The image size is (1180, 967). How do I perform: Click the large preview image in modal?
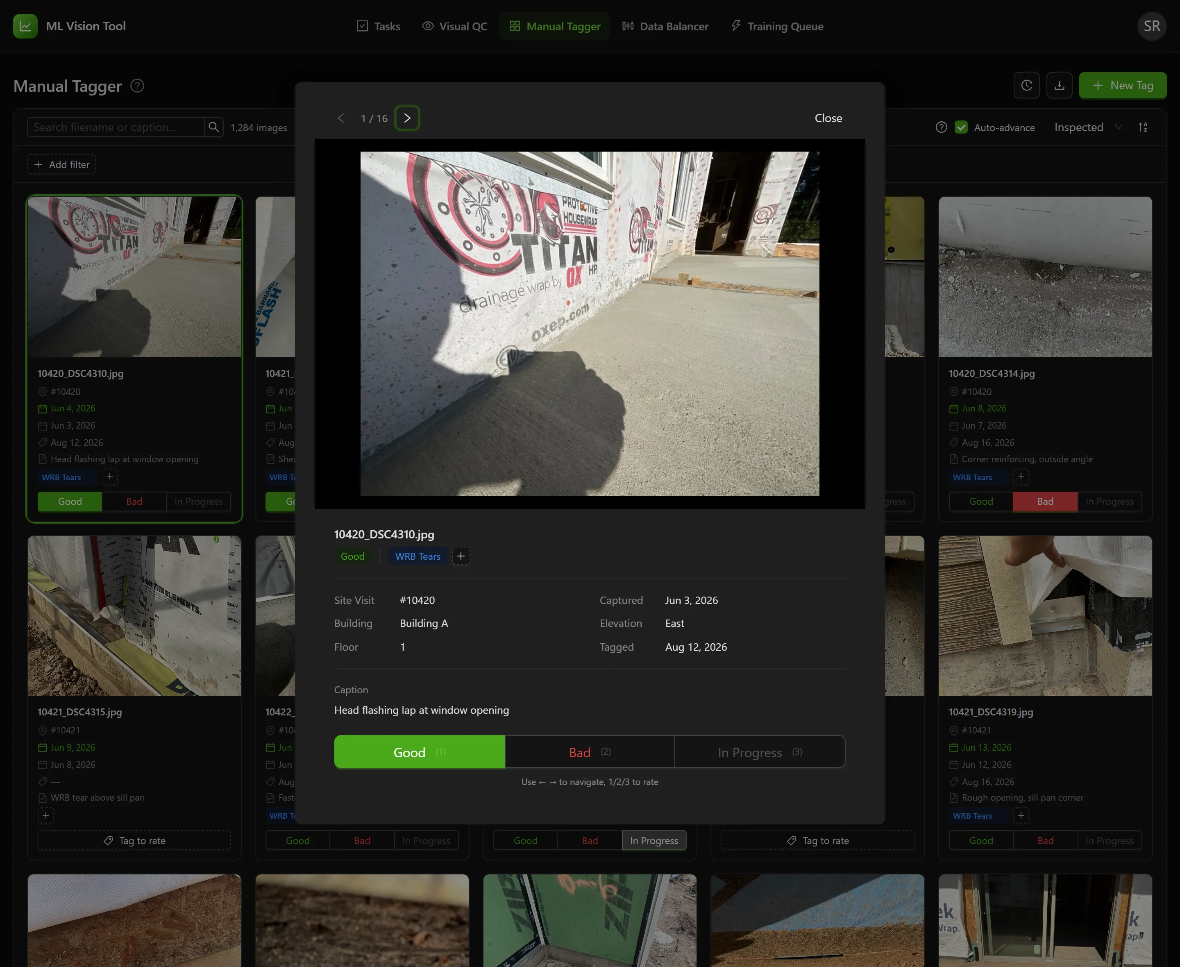[x=590, y=324]
